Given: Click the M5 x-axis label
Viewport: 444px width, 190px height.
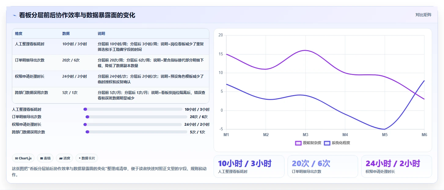Looking at the screenshot, I should (x=385, y=135).
